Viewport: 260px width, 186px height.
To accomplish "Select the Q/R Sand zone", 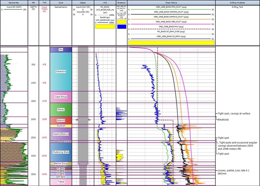I will (61, 177).
